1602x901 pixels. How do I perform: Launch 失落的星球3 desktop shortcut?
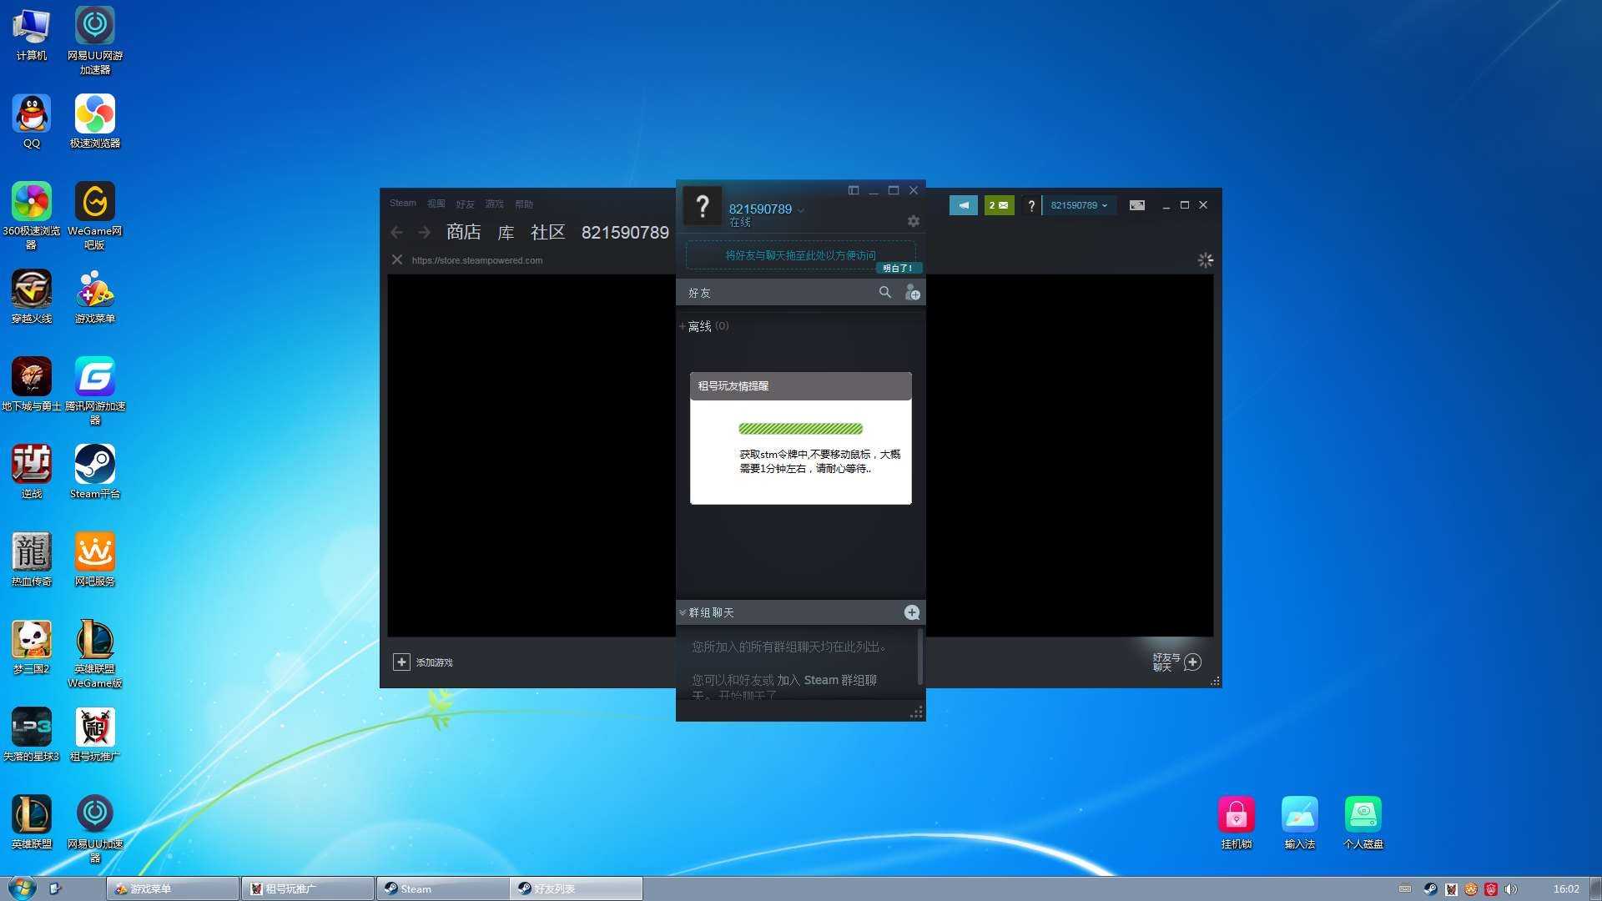[32, 735]
